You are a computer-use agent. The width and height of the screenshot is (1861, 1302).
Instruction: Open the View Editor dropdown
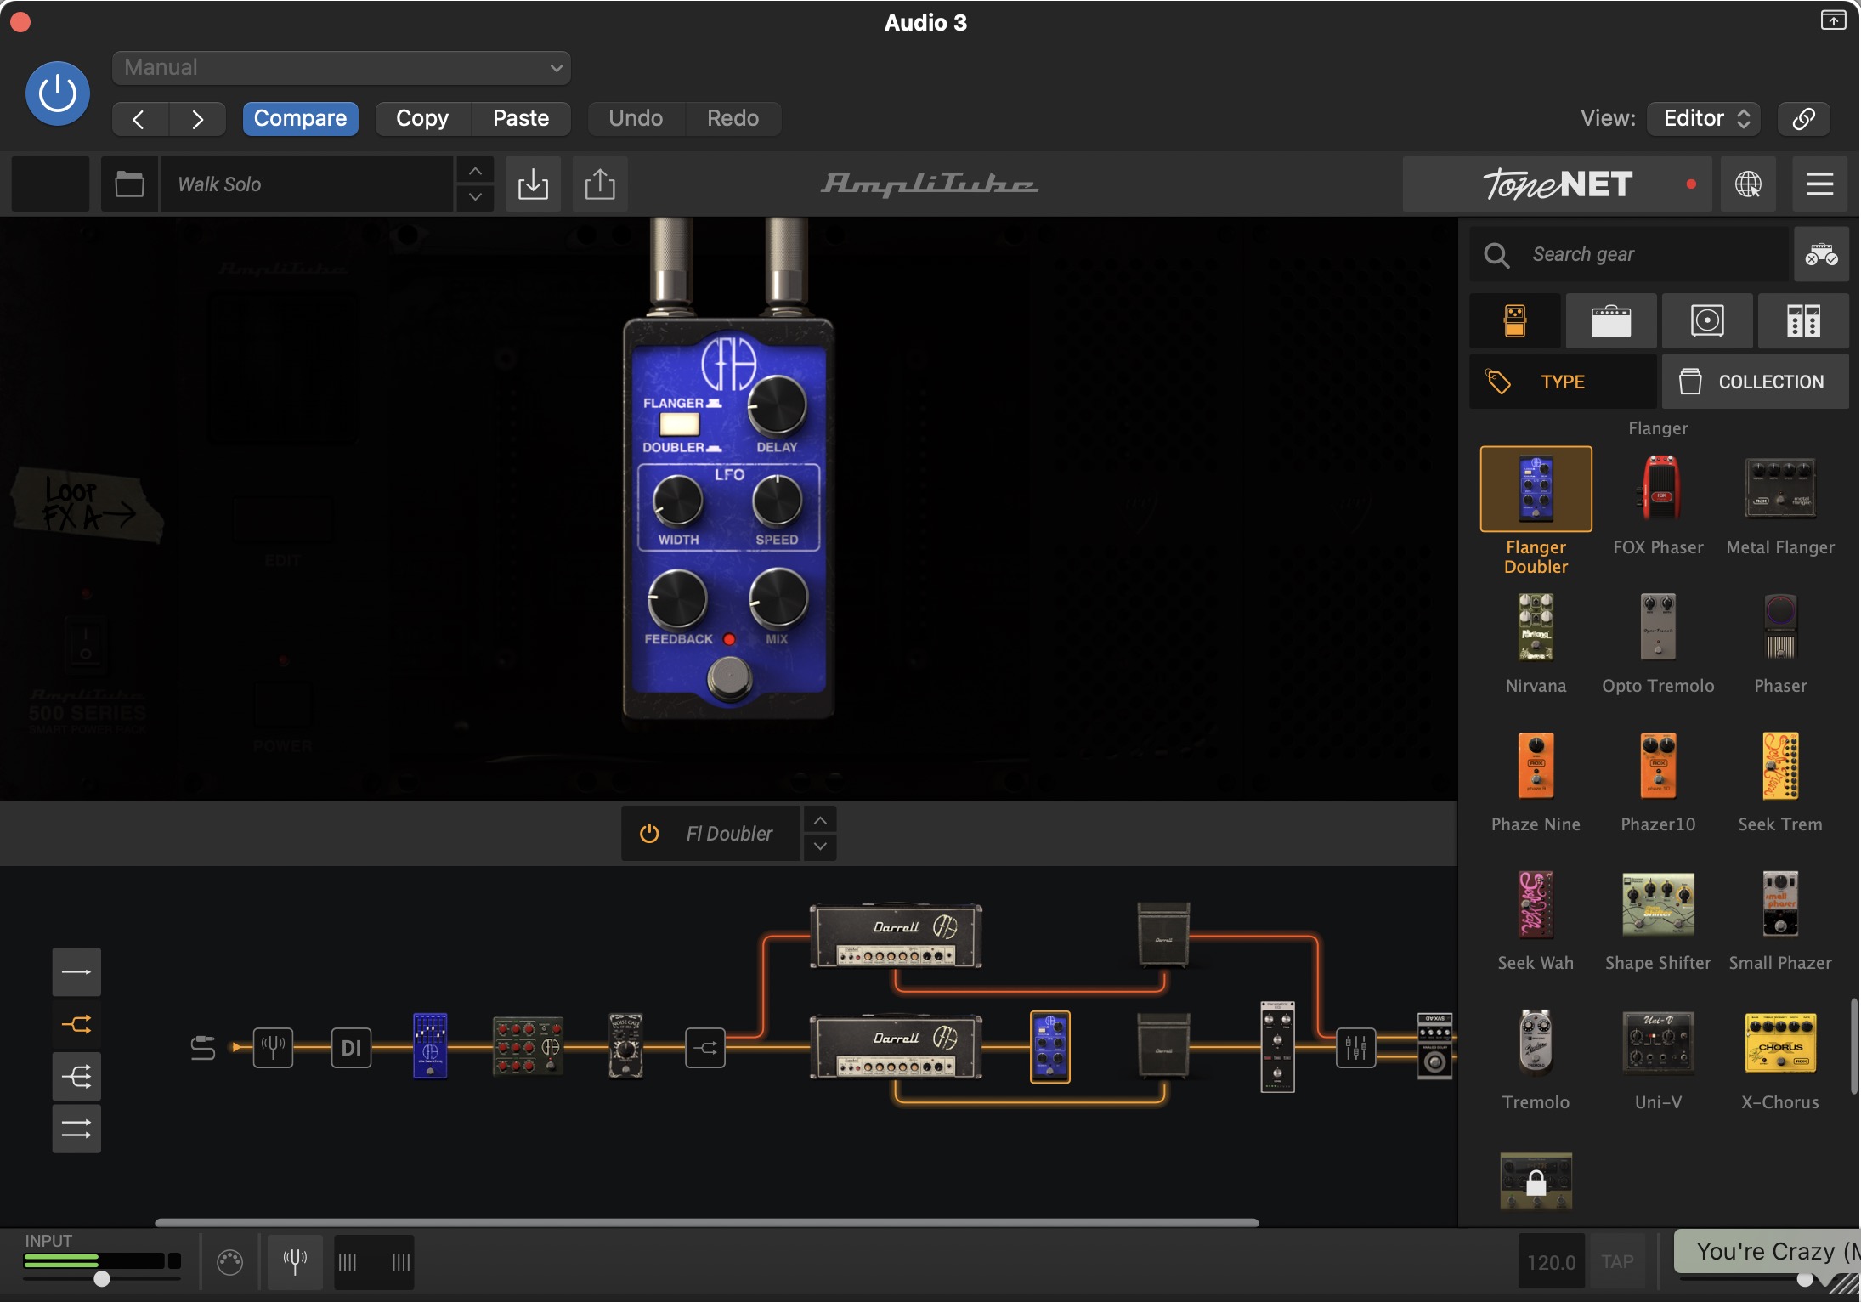point(1704,119)
